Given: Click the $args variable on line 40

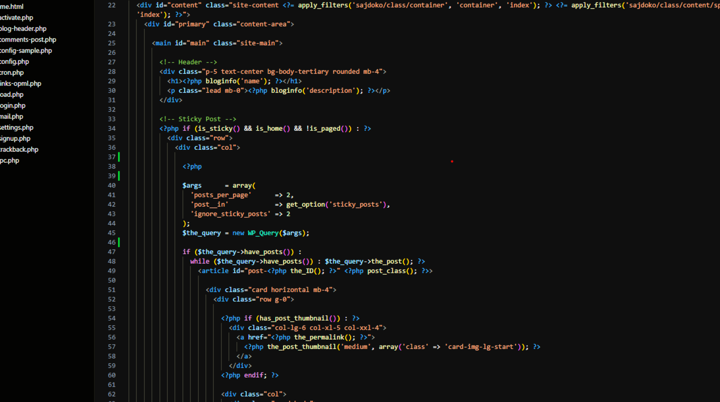Looking at the screenshot, I should coord(192,185).
